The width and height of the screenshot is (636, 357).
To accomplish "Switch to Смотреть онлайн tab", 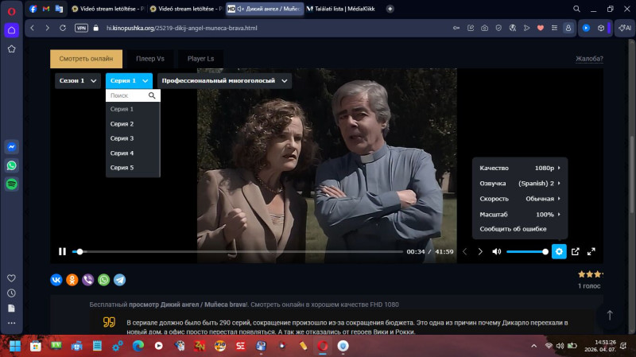I will (x=86, y=59).
